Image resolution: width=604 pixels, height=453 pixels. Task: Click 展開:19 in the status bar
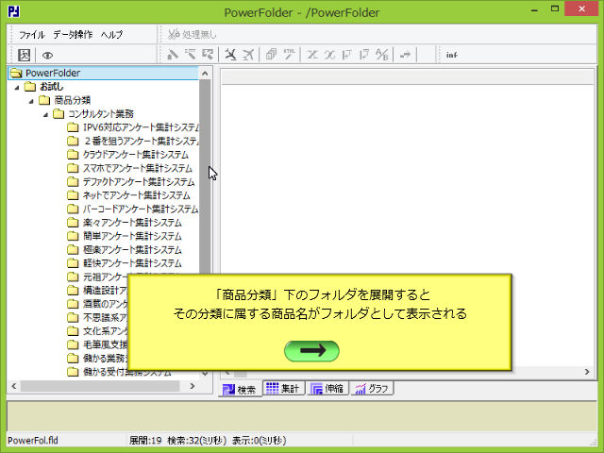click(145, 441)
